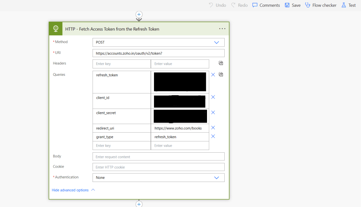The height and width of the screenshot is (207, 361).
Task: Open the Comments panel
Action: pos(266,5)
